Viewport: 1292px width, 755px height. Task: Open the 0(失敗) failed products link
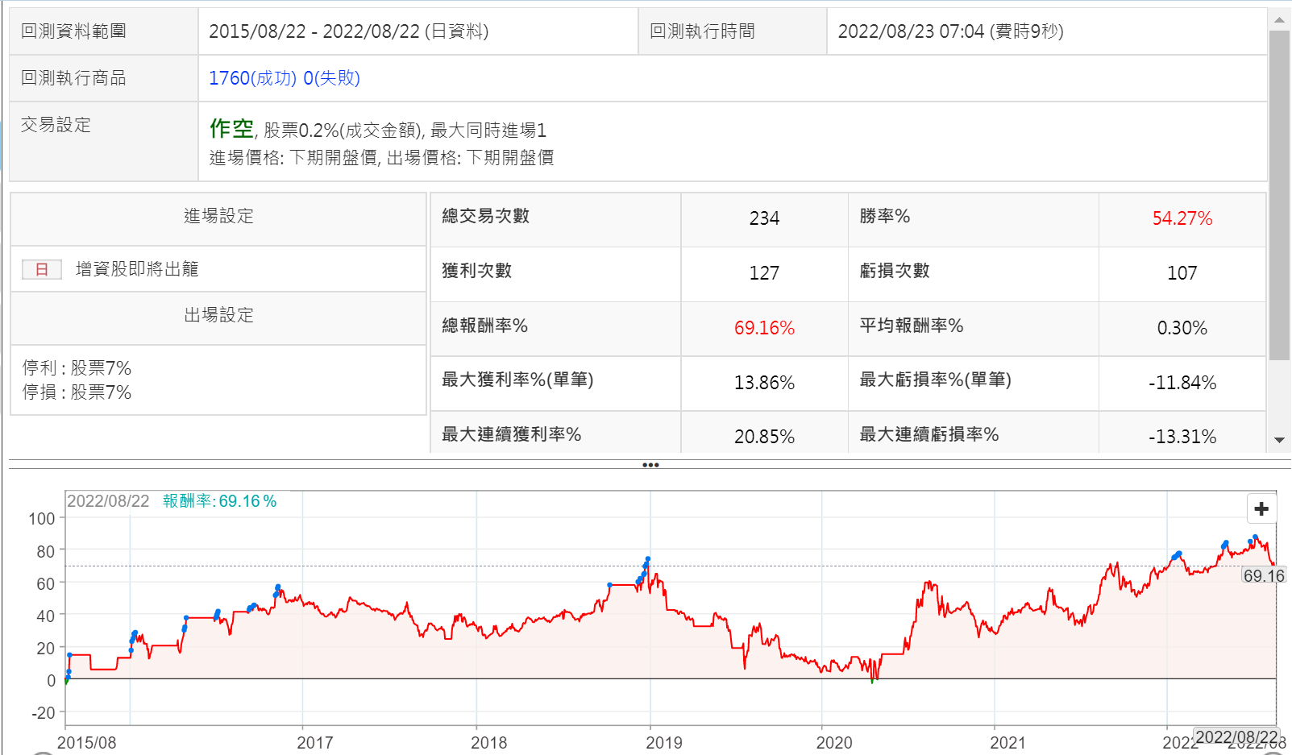(x=331, y=78)
